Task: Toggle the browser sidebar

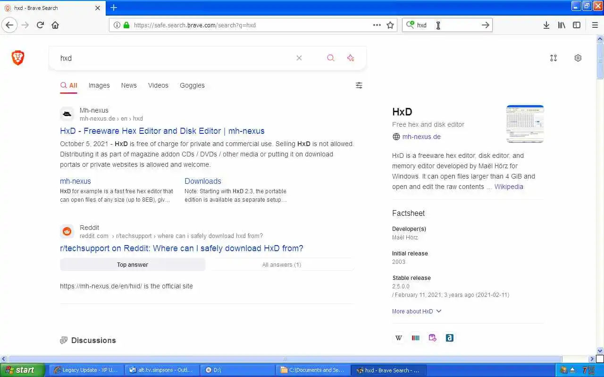Action: coord(577,25)
